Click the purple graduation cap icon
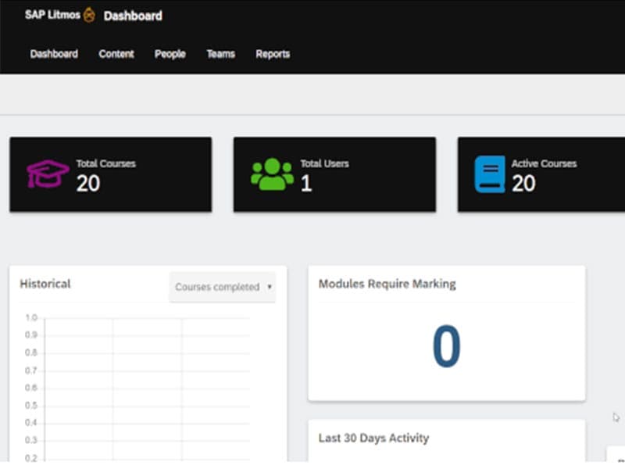 (x=48, y=174)
